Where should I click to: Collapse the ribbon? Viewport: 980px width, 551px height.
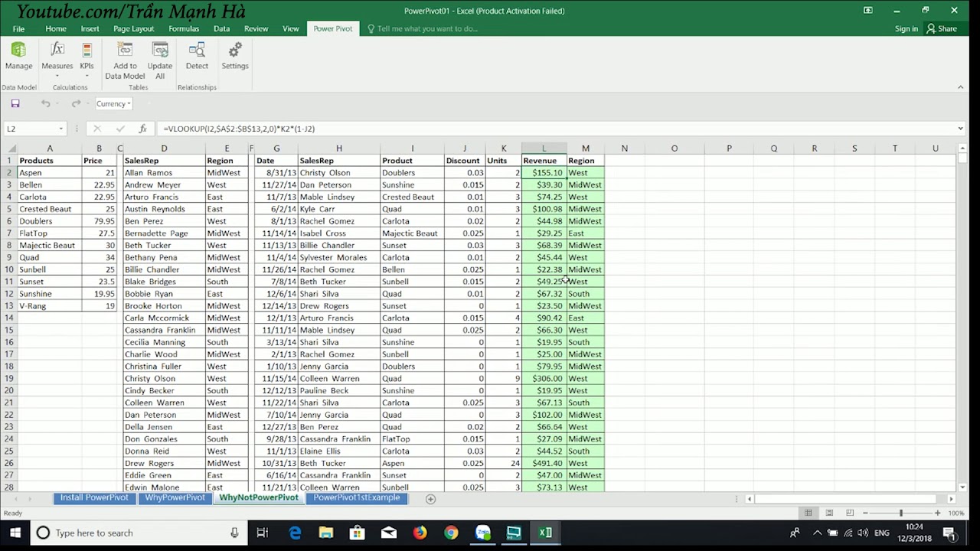(x=960, y=87)
